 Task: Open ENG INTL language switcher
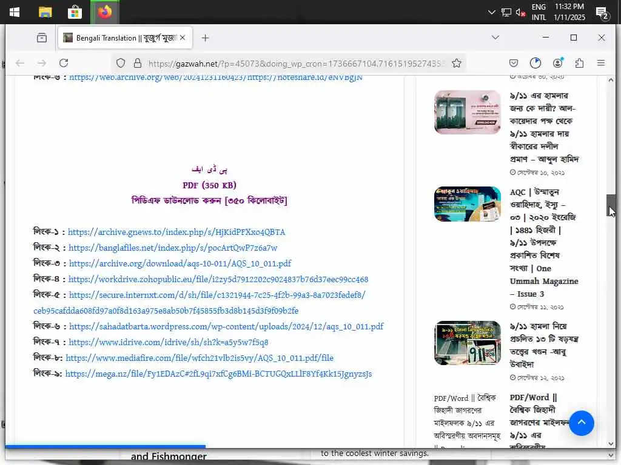[x=539, y=12]
